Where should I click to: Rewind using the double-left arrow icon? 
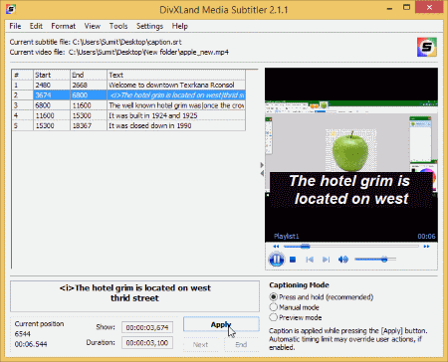(276, 247)
